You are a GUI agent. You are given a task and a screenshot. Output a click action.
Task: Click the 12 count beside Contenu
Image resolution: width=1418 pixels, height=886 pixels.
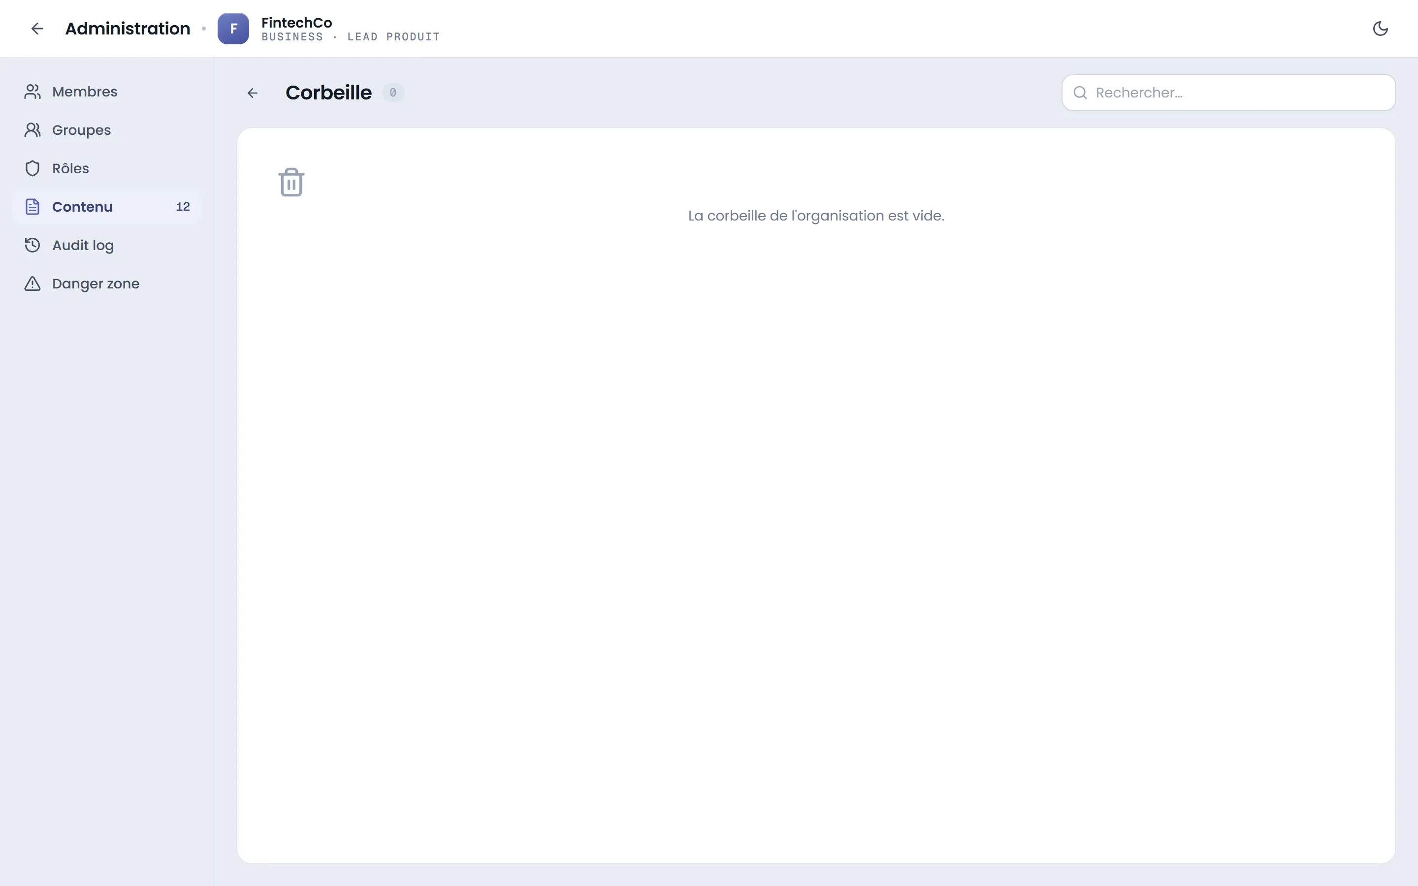[183, 207]
